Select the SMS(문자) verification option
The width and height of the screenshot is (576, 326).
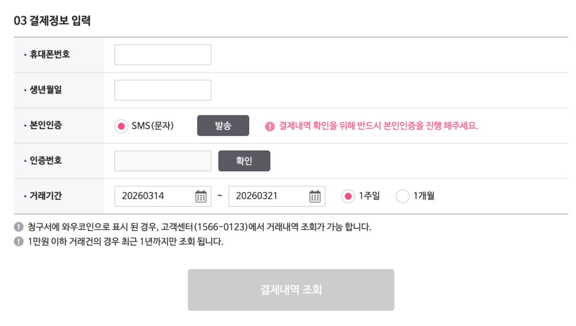[121, 126]
